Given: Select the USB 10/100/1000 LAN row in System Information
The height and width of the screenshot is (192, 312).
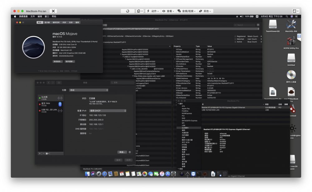Looking at the screenshot, I should point(246,110).
